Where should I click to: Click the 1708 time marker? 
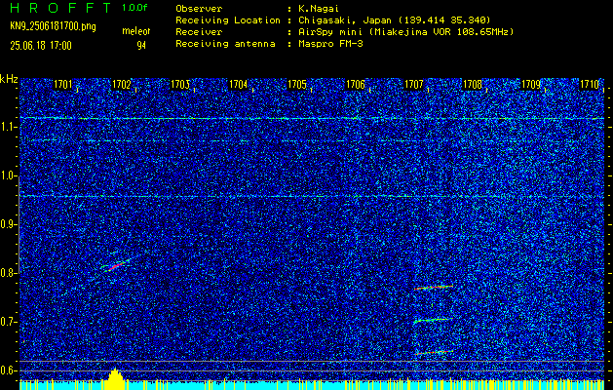tap(473, 85)
